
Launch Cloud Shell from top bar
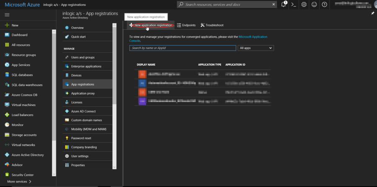[x=294, y=5]
